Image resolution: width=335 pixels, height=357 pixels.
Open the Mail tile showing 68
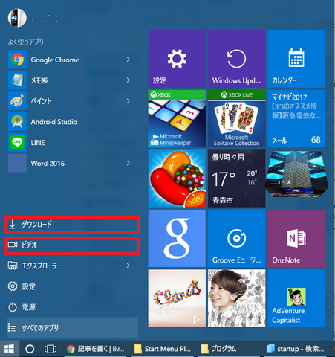pyautogui.click(x=296, y=118)
